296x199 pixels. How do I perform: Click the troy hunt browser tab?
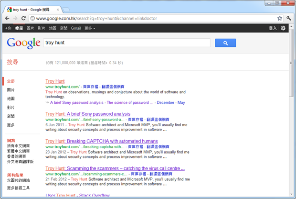coord(33,10)
